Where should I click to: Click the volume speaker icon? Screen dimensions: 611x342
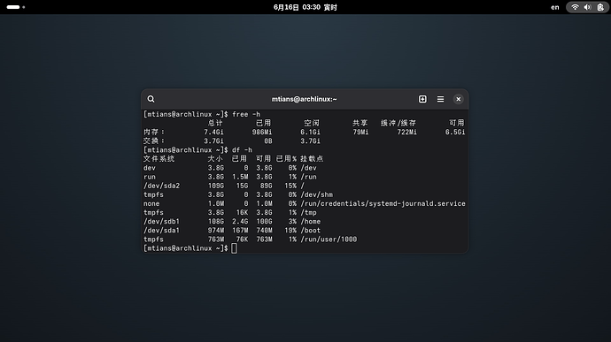pyautogui.click(x=588, y=7)
